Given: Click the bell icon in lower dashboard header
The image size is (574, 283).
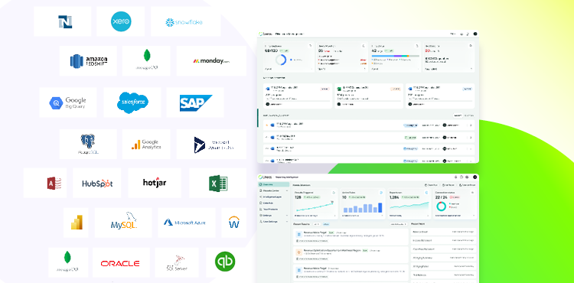Looking at the screenshot, I should tap(456, 177).
